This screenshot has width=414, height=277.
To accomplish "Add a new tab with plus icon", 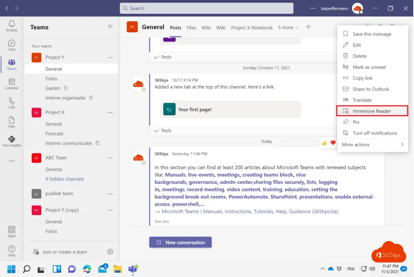I will click(x=308, y=27).
